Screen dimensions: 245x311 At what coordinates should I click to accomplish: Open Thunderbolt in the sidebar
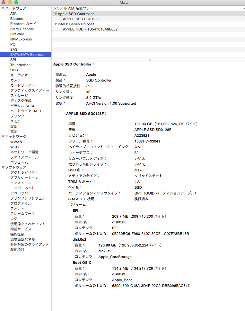(20, 65)
